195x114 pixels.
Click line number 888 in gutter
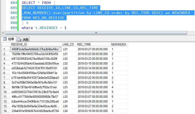(14, 23)
